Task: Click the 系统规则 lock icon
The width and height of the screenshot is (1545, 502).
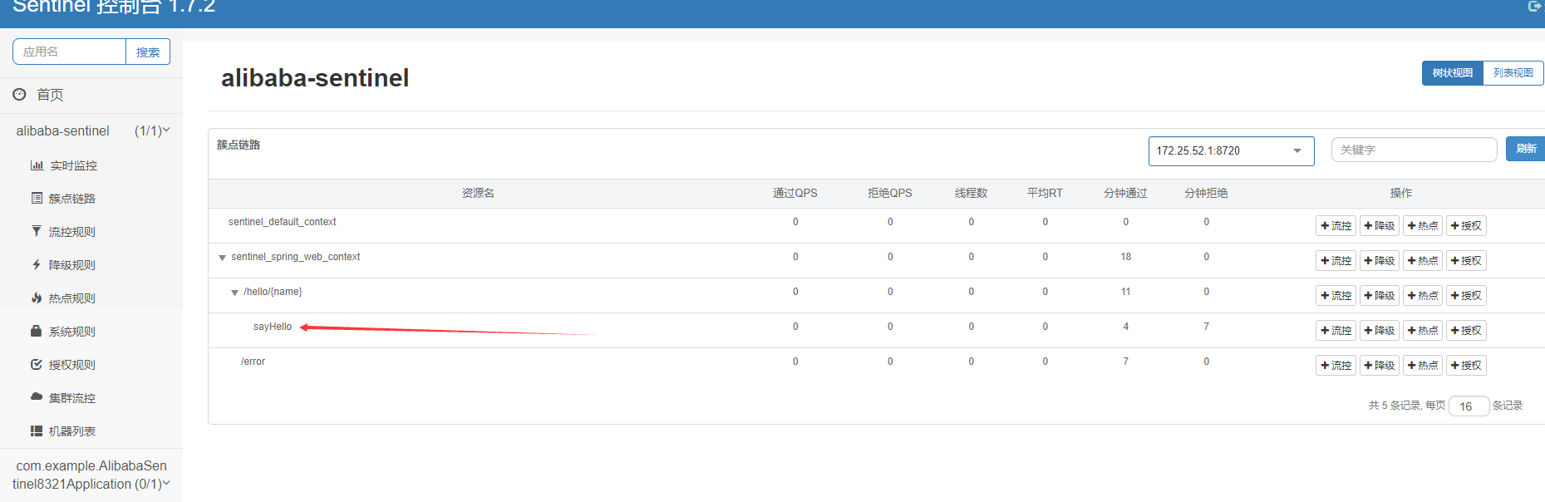Action: (37, 331)
